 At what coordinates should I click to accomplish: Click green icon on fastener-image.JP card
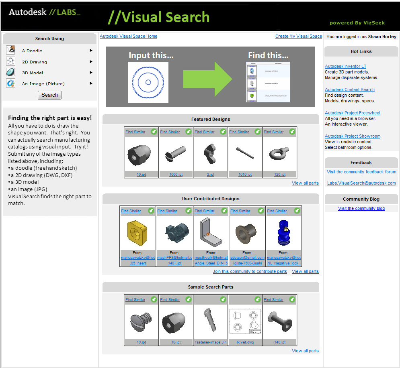(223, 299)
